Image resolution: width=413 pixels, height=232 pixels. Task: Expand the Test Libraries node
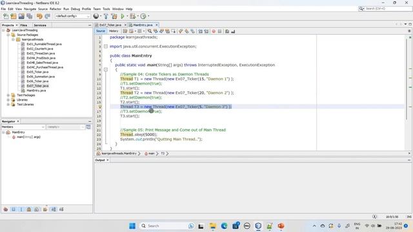pos(8,104)
